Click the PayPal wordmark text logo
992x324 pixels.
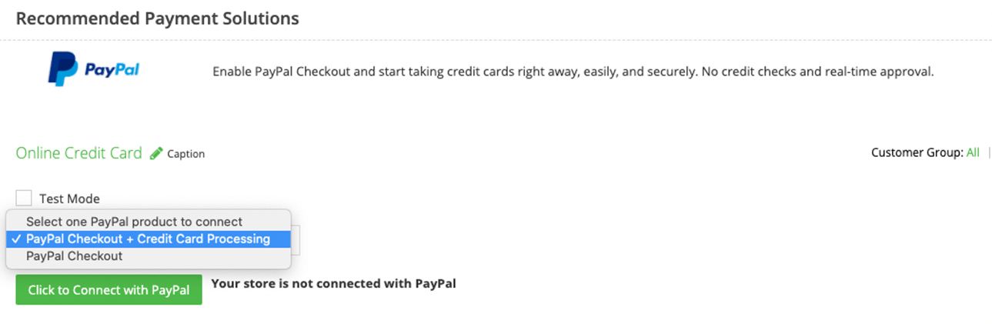112,70
